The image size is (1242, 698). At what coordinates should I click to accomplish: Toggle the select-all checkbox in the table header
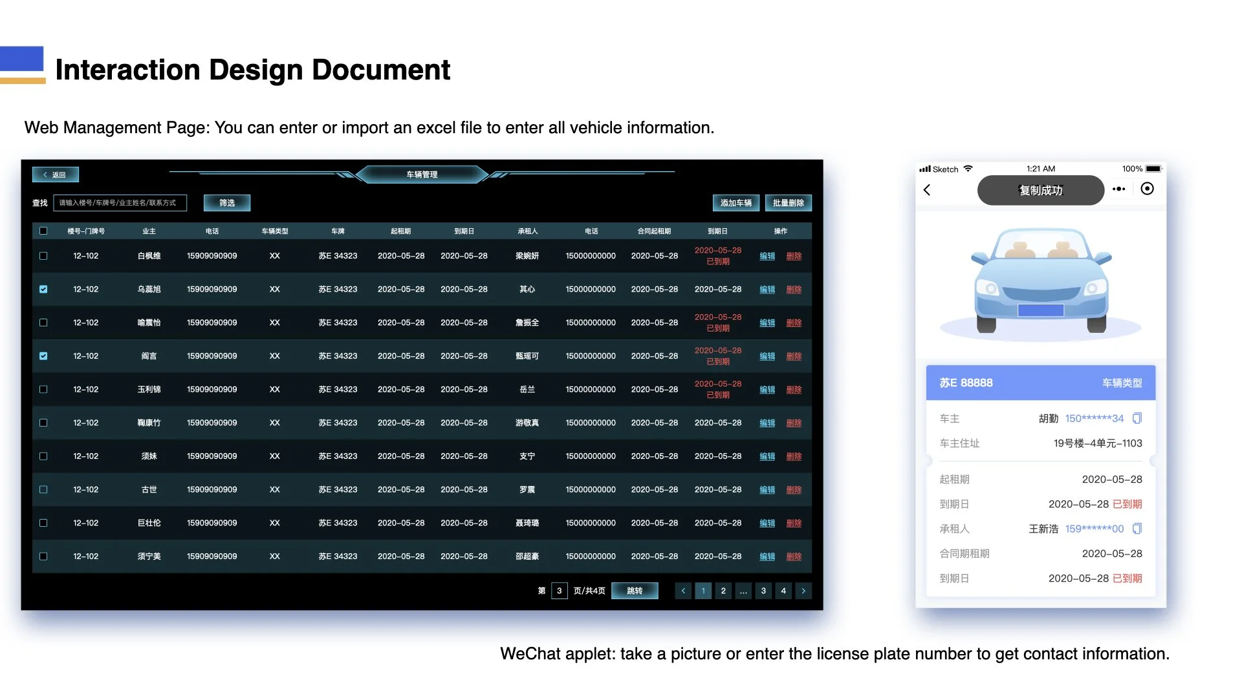click(x=43, y=231)
